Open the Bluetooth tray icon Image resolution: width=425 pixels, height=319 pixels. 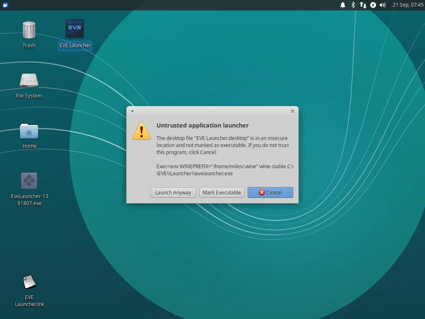(353, 5)
